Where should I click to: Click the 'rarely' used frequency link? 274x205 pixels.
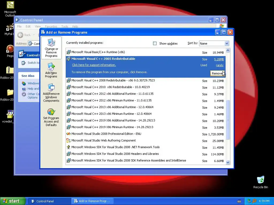tap(220, 65)
